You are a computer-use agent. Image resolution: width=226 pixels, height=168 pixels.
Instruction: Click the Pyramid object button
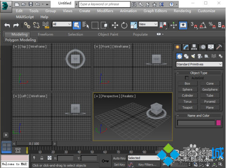(210, 101)
